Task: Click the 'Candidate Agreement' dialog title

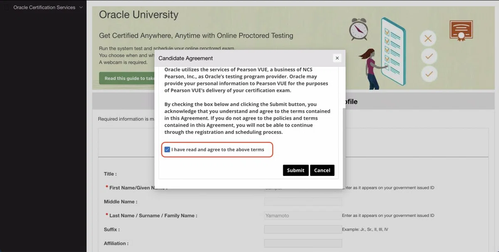Action: (x=185, y=58)
